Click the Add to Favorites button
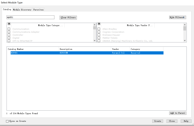Viewport: 194px width, 126px height. pos(178,113)
